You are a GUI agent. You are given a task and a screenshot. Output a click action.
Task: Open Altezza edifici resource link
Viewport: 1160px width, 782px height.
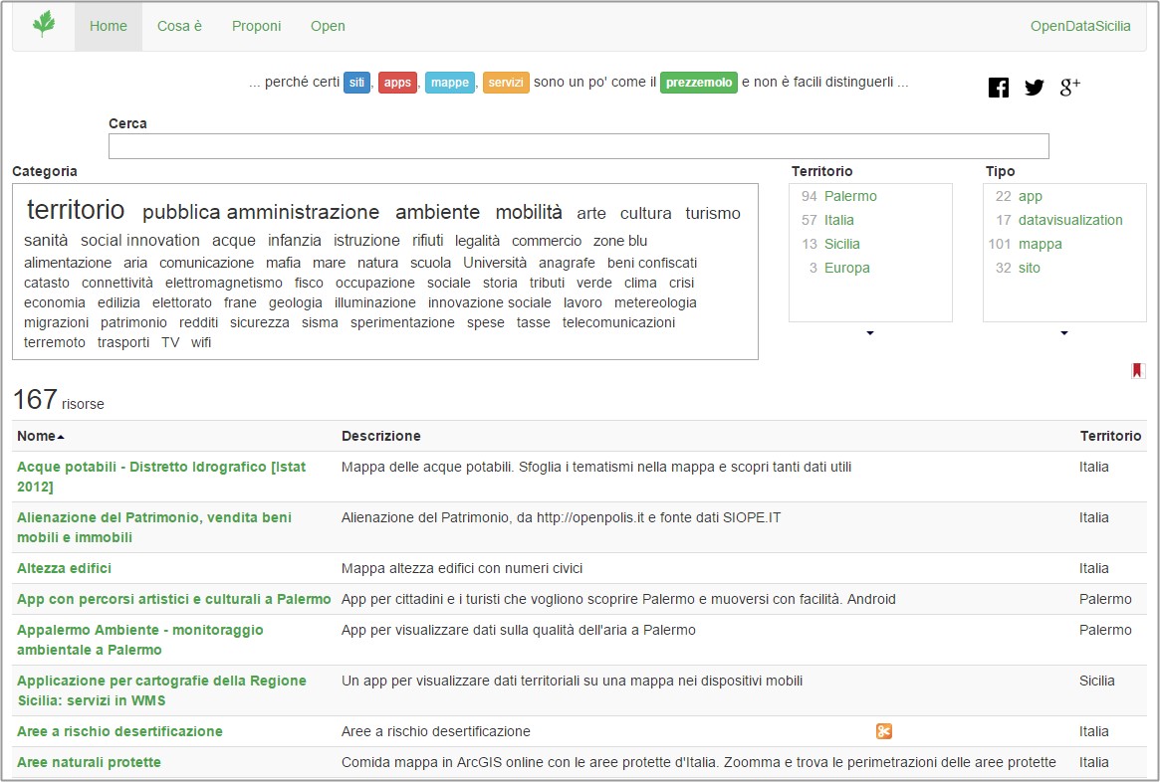pyautogui.click(x=64, y=568)
